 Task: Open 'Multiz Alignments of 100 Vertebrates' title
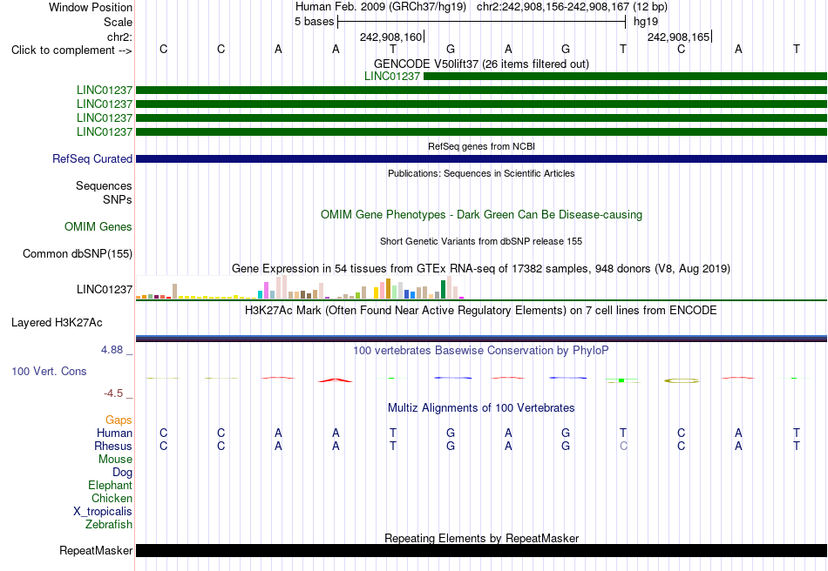pyautogui.click(x=481, y=407)
